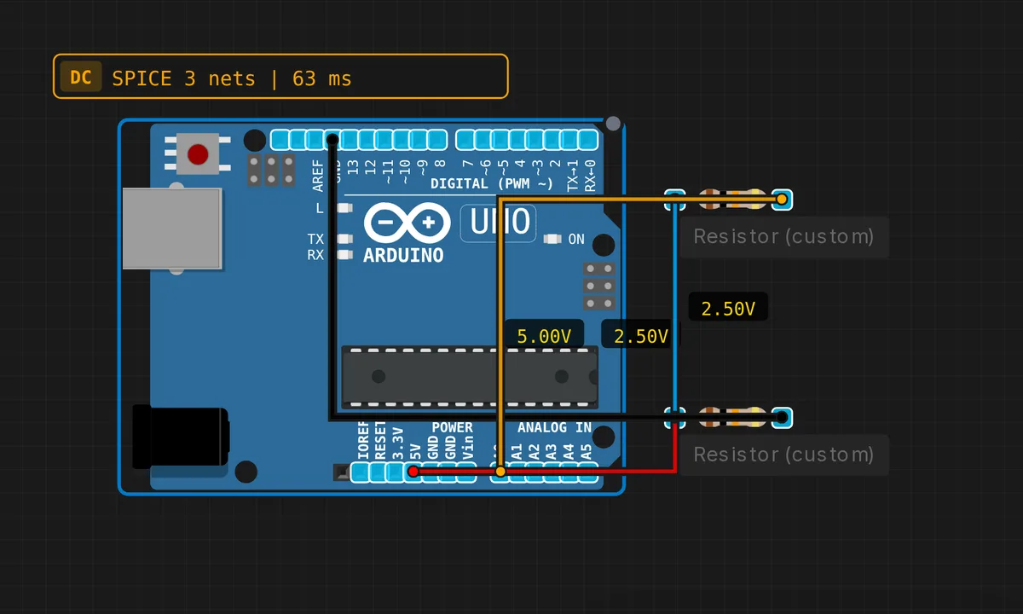The height and width of the screenshot is (614, 1023).
Task: Select the TX→1 digital pin
Action: 570,140
